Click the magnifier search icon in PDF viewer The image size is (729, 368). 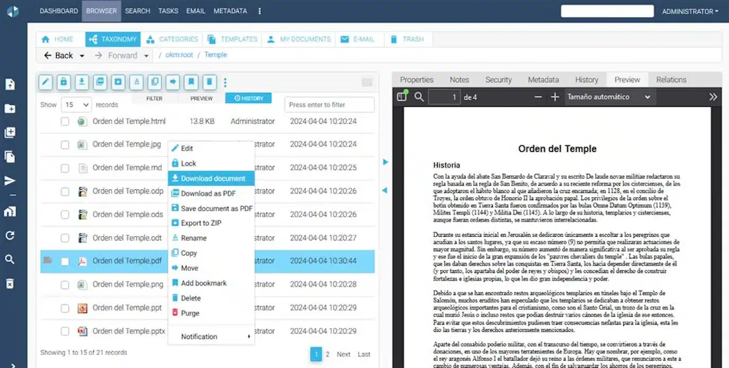coord(419,97)
